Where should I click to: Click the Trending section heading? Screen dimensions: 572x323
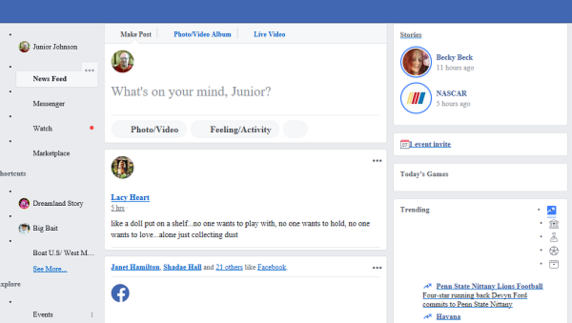[415, 210]
